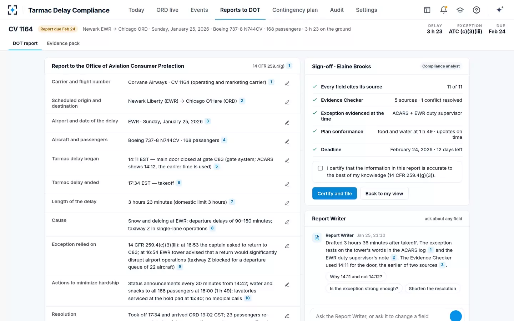Open the Settings tab
This screenshot has width=514, height=321.
367,10
